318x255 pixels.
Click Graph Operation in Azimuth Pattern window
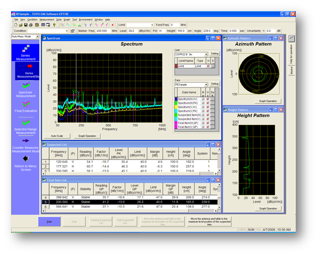pyautogui.click(x=268, y=101)
